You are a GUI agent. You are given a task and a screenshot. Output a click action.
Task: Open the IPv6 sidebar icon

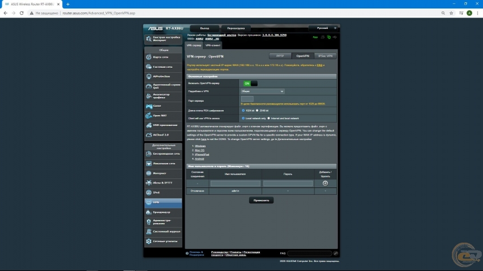click(149, 193)
